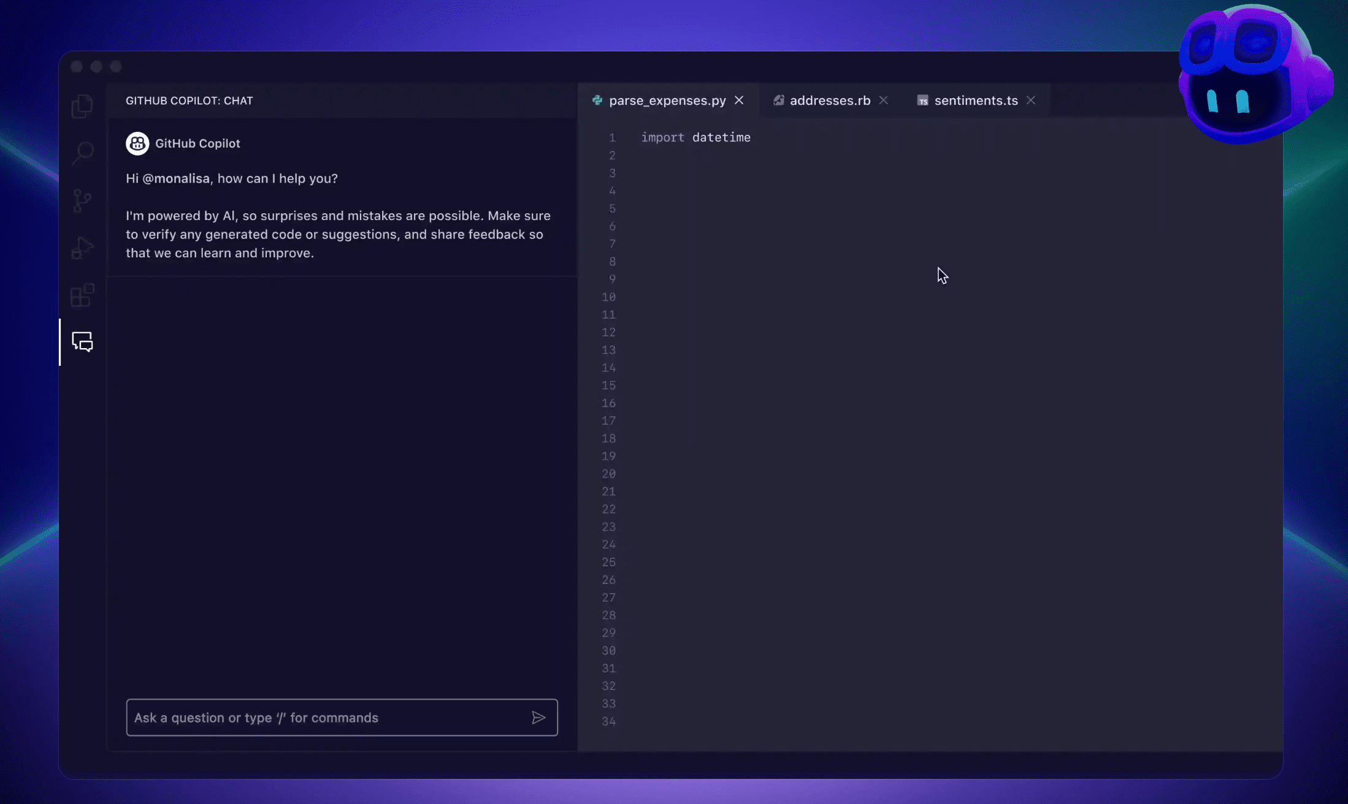This screenshot has width=1348, height=804.
Task: Click the 'GITHUB COPILOT: CHAT' panel title
Action: click(189, 100)
